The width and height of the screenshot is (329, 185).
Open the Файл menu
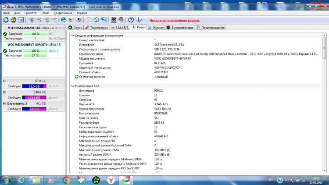(6, 13)
